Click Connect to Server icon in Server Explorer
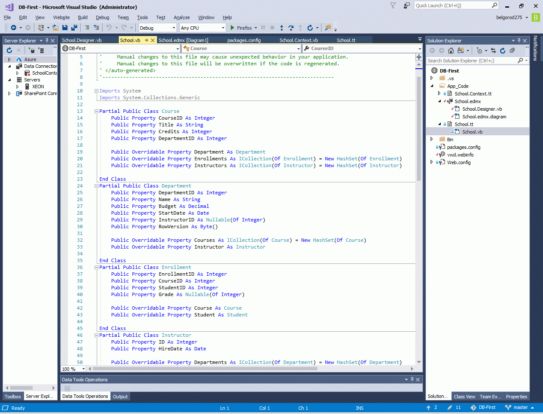This screenshot has width=543, height=414. 41,50
